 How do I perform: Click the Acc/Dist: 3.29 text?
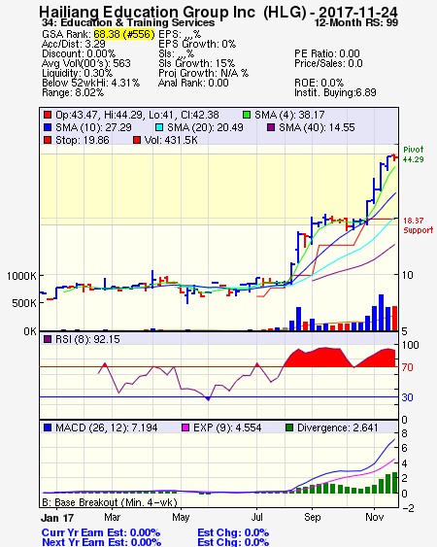coord(74,44)
